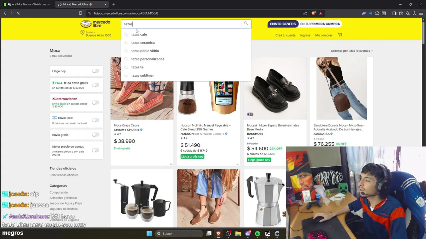
Task: Open the shopping cart icon
Action: point(340,35)
